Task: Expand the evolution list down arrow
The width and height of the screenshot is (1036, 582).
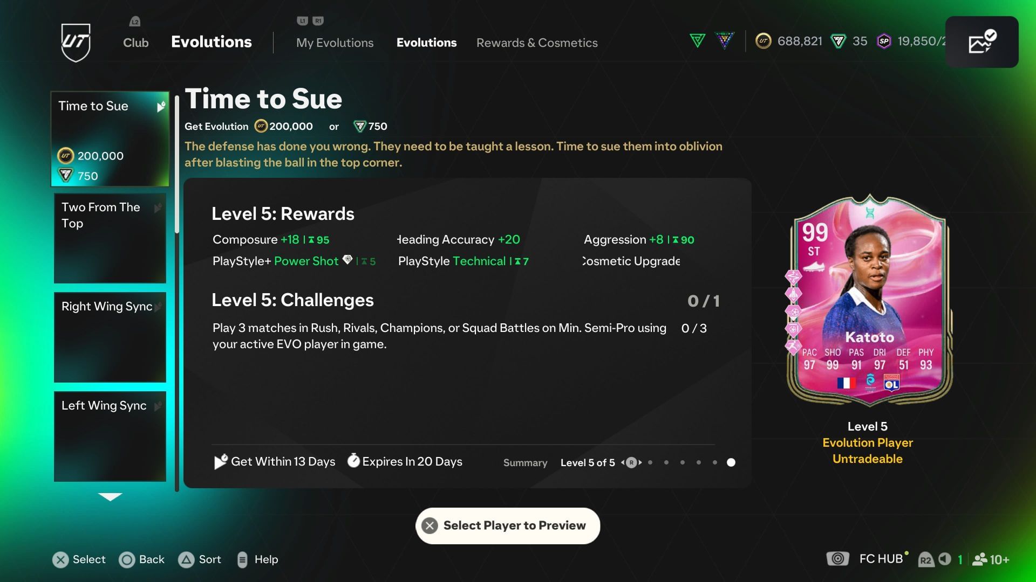Action: coord(110,497)
